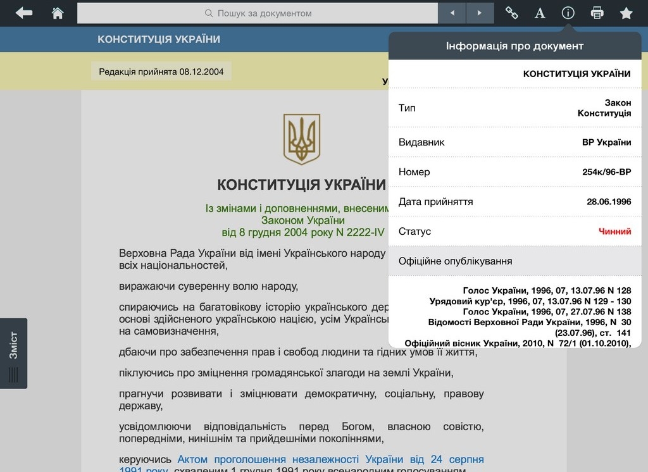
Task: Jump to previous search result arrow
Action: pyautogui.click(x=452, y=13)
